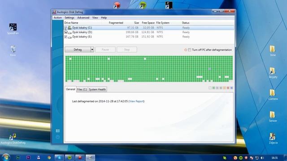Click the Stop button
Image resolution: width=287 pixels, height=161 pixels.
pyautogui.click(x=126, y=50)
